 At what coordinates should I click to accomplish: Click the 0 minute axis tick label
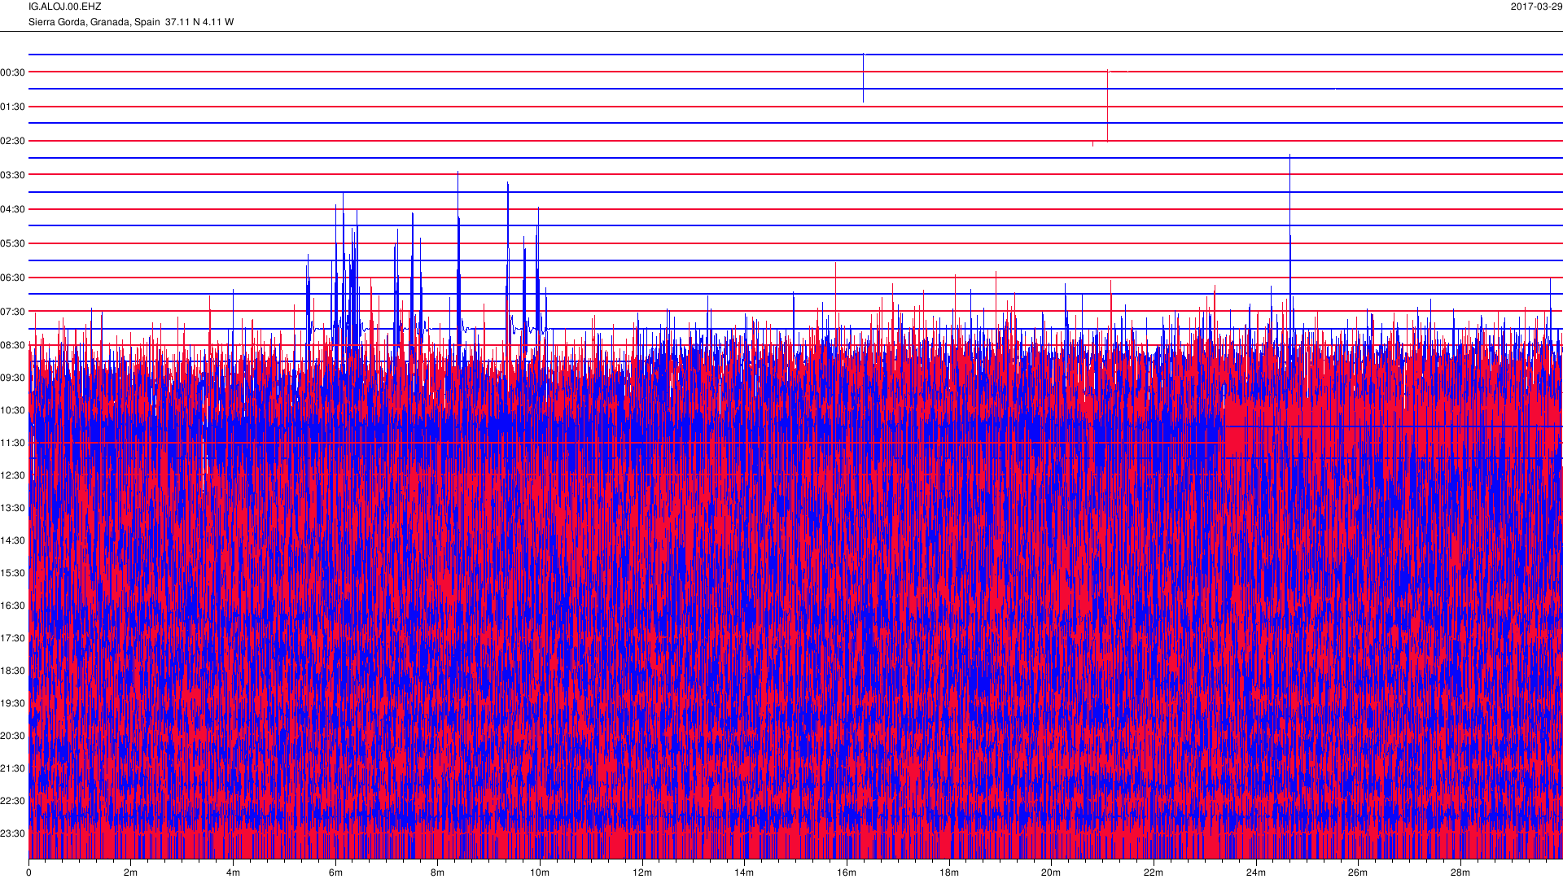click(28, 872)
